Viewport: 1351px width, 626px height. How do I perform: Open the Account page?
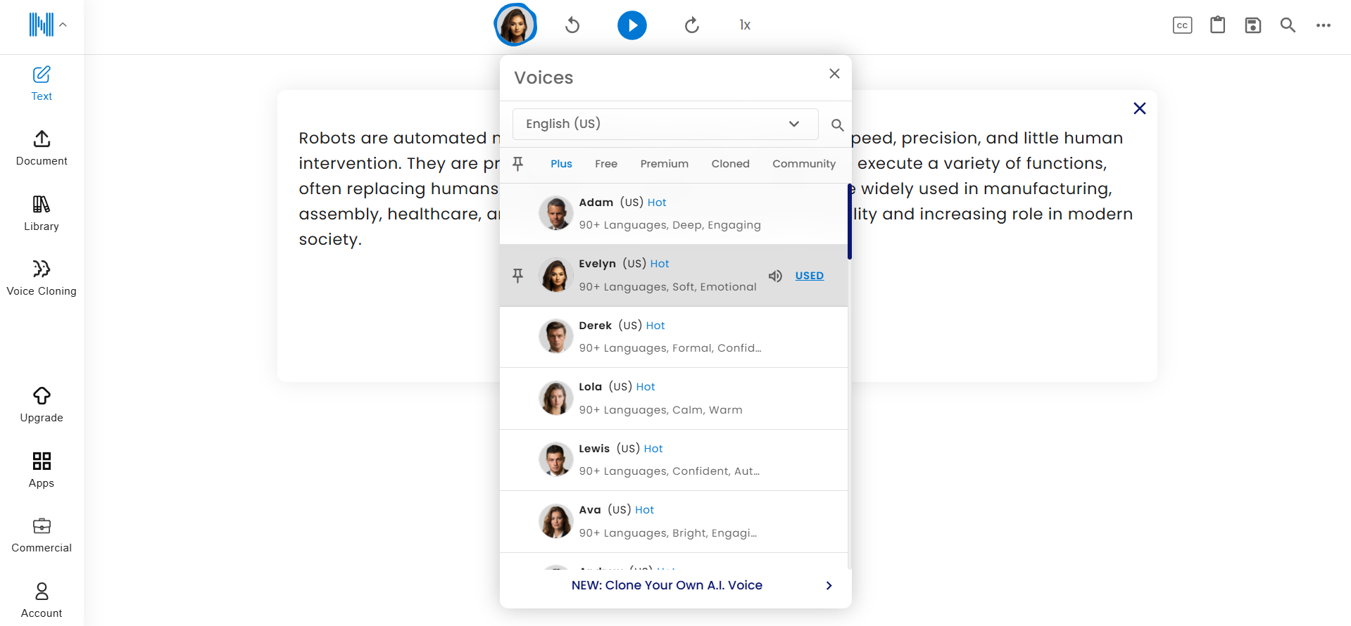coord(42,601)
